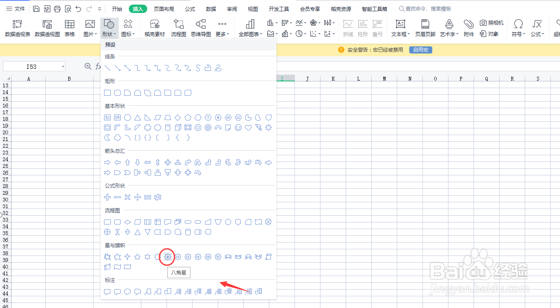Select the flowchart decision diamond
Screen dimensions: 560x308
128,222
